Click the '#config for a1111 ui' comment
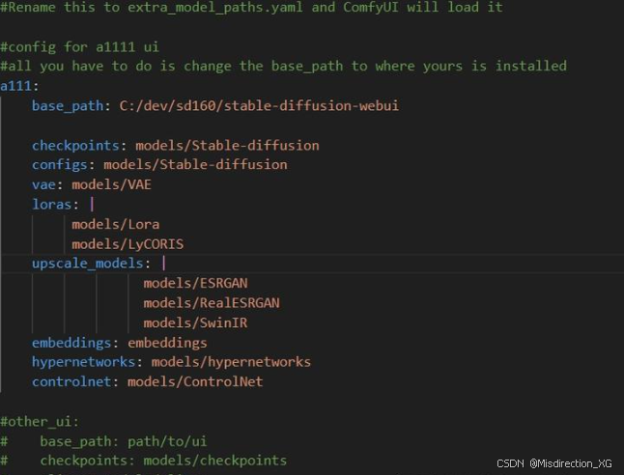 (79, 47)
